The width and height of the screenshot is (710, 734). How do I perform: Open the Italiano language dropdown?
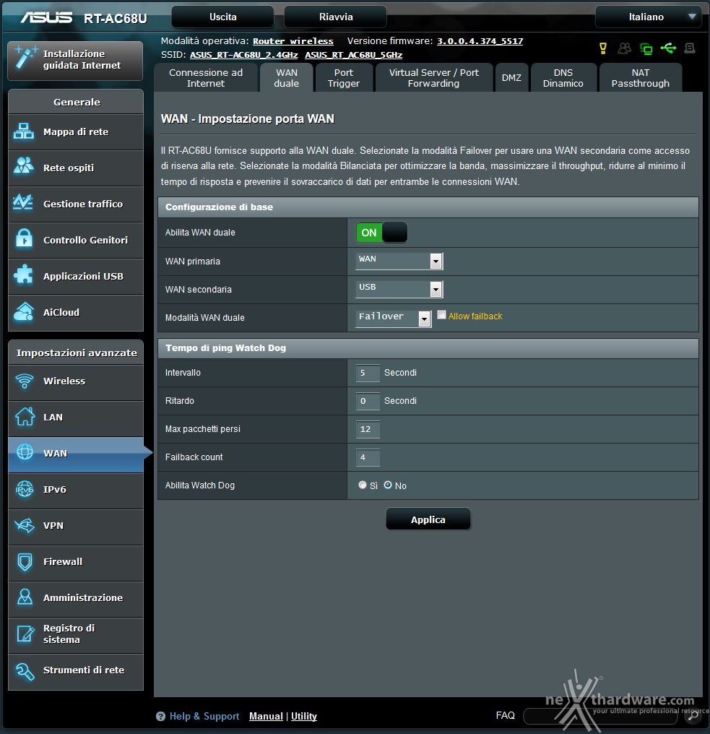[x=648, y=17]
